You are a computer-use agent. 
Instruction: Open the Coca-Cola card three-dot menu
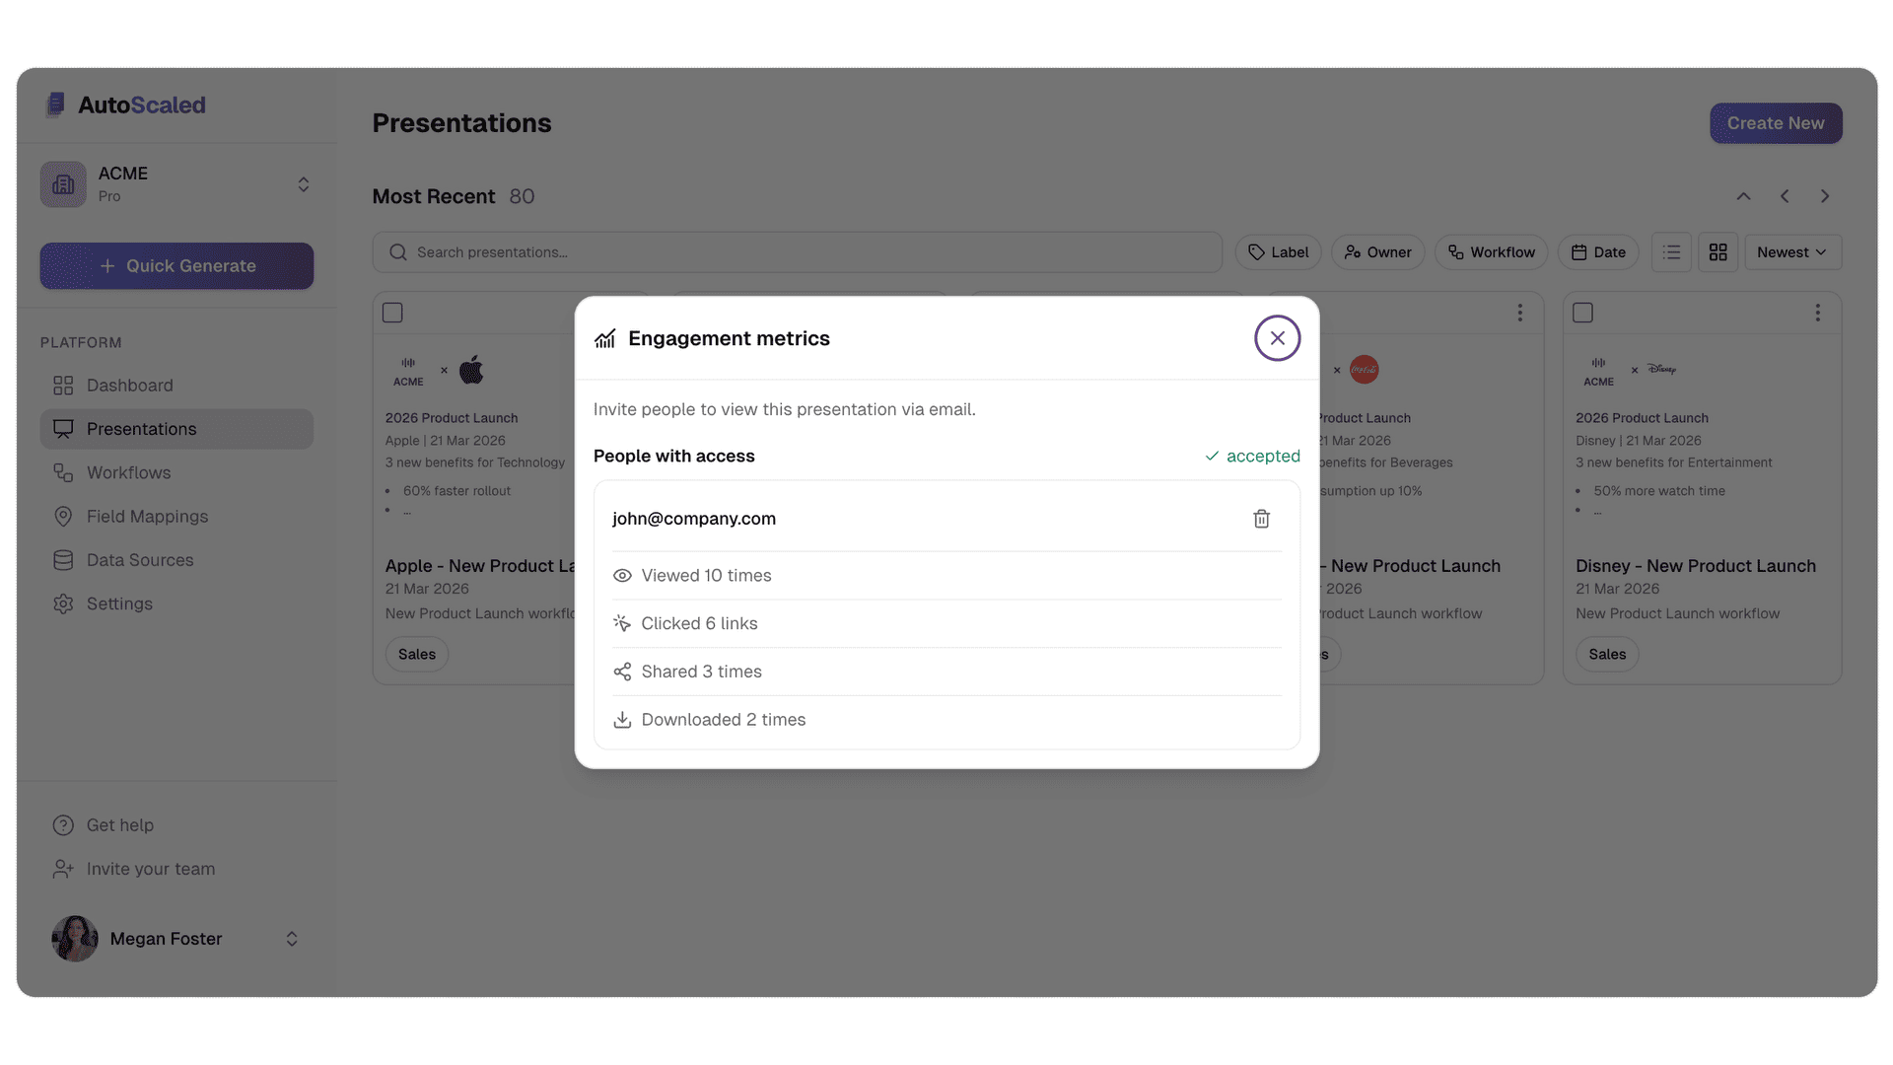1519,313
